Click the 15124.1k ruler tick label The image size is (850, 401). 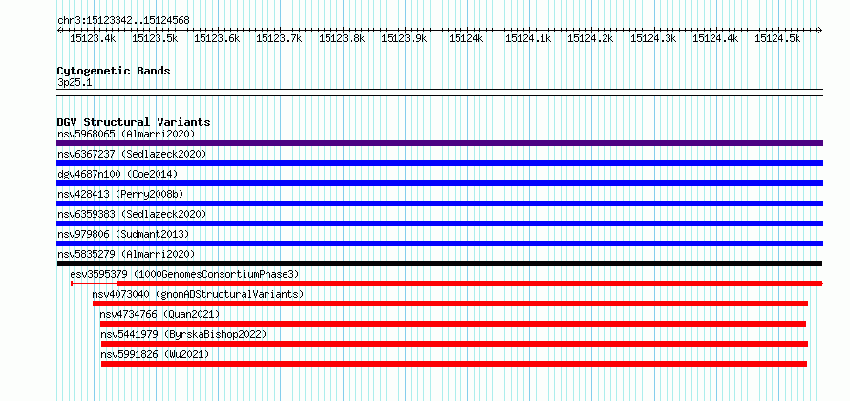point(528,38)
